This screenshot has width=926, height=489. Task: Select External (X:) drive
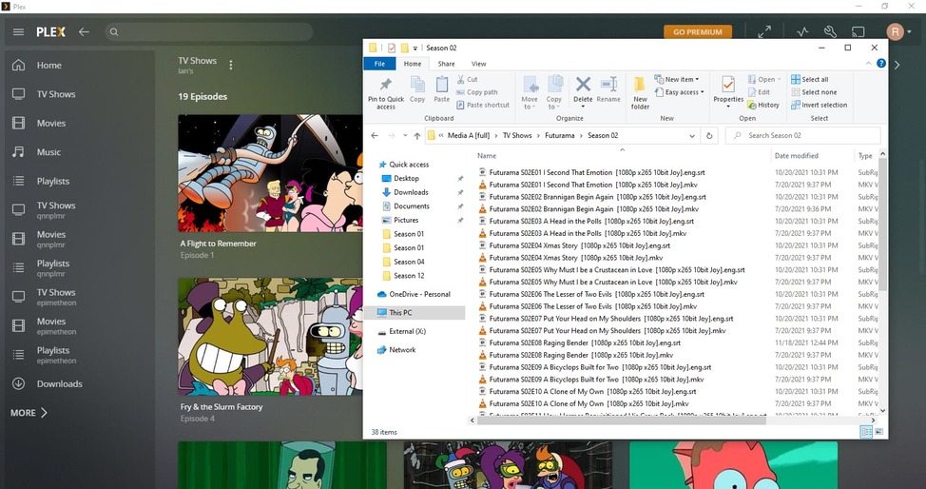(407, 331)
